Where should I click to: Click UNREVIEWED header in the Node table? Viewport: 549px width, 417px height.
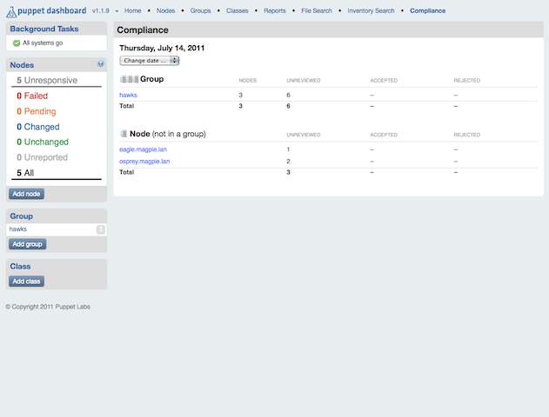[x=304, y=135]
